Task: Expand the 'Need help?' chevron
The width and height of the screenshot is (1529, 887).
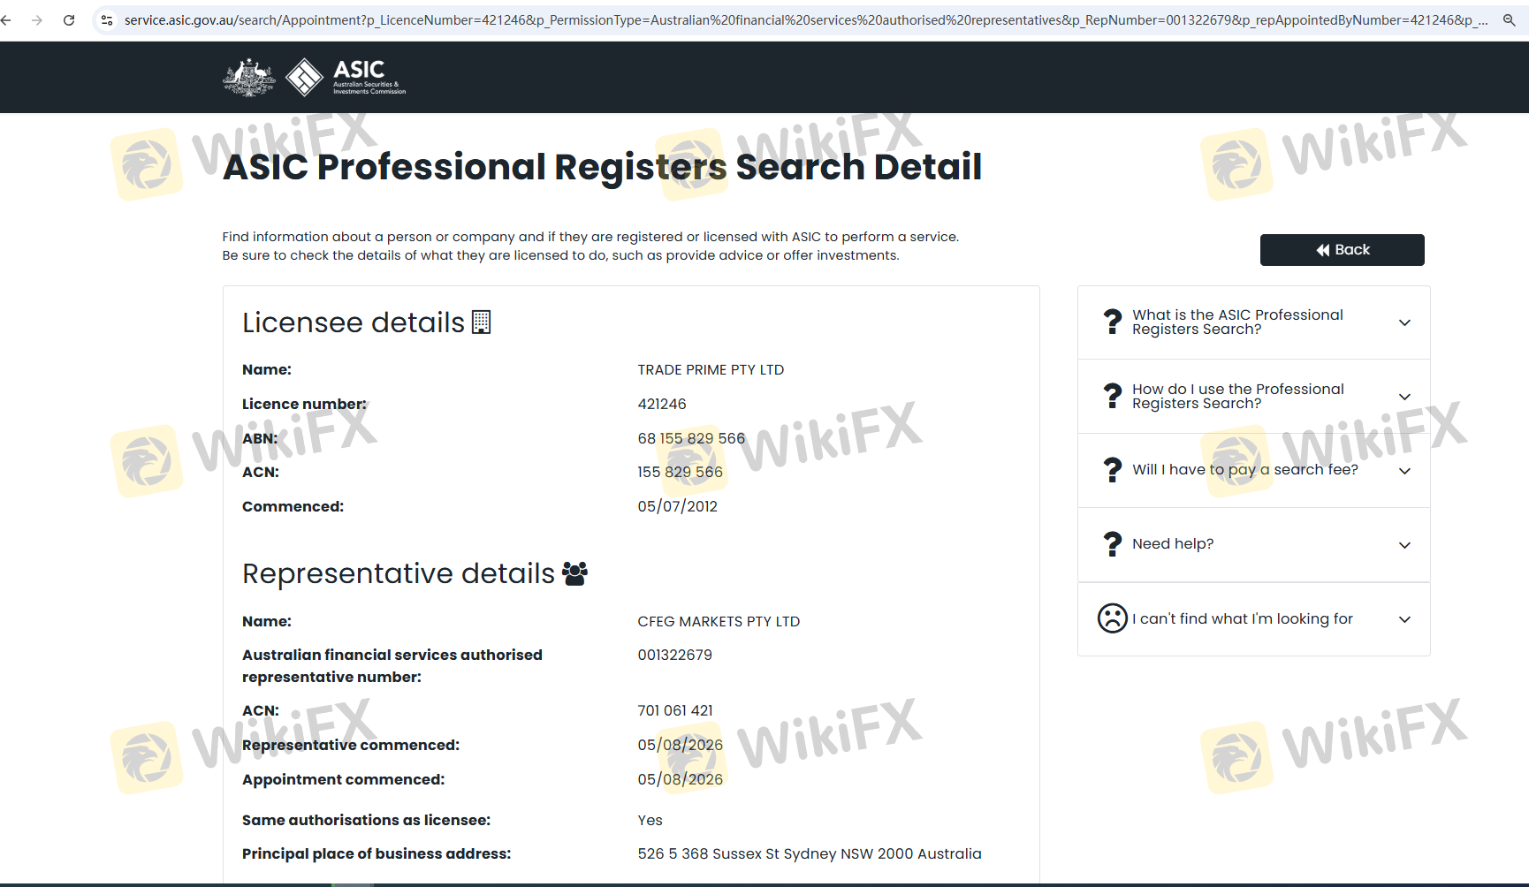Action: point(1404,545)
